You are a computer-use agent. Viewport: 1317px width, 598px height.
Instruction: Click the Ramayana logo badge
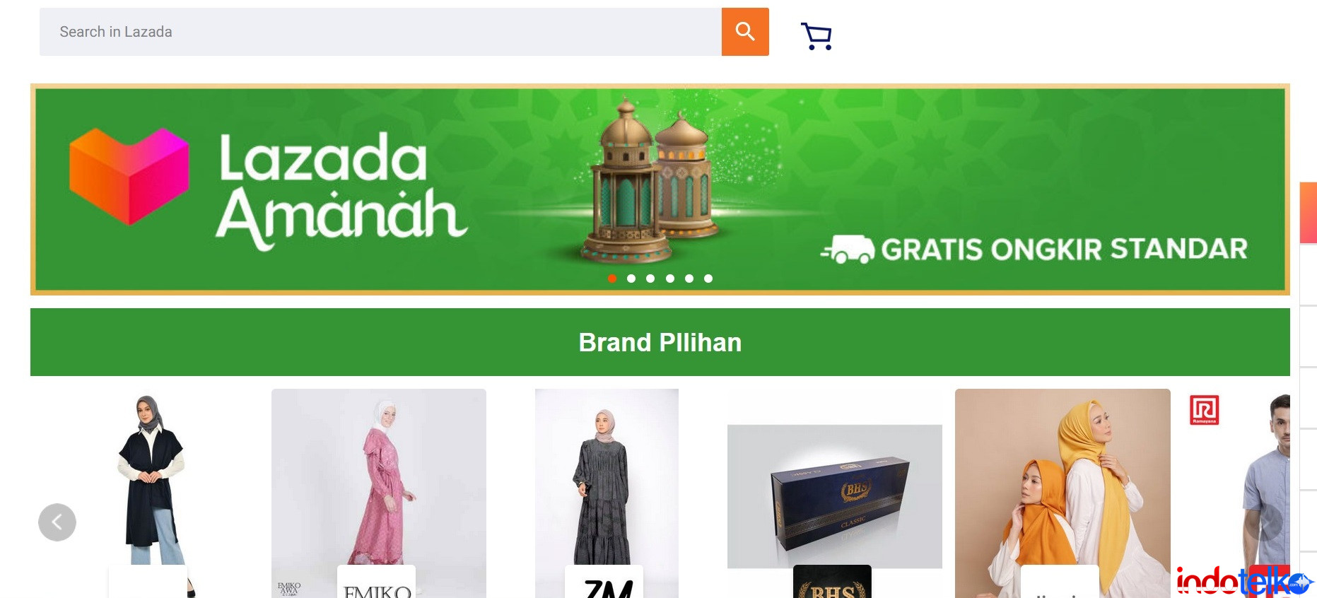[1205, 410]
